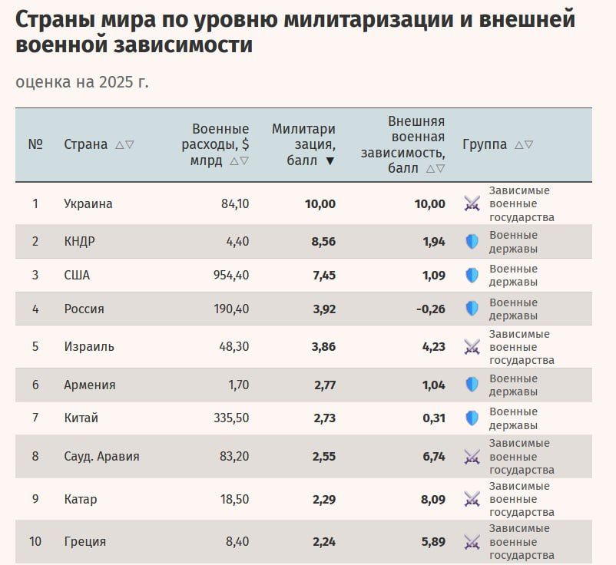Click crossed swords icon in Израиль row
Image resolution: width=616 pixels, height=565 pixels.
point(472,347)
